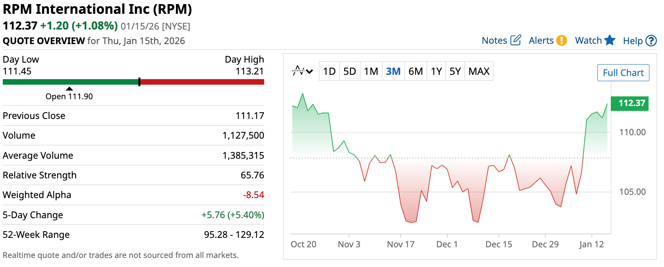The width and height of the screenshot is (664, 267).
Task: Switch chart to 5D period
Action: [x=349, y=71]
